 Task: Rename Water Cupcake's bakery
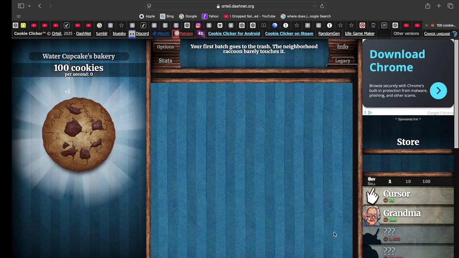(x=79, y=56)
